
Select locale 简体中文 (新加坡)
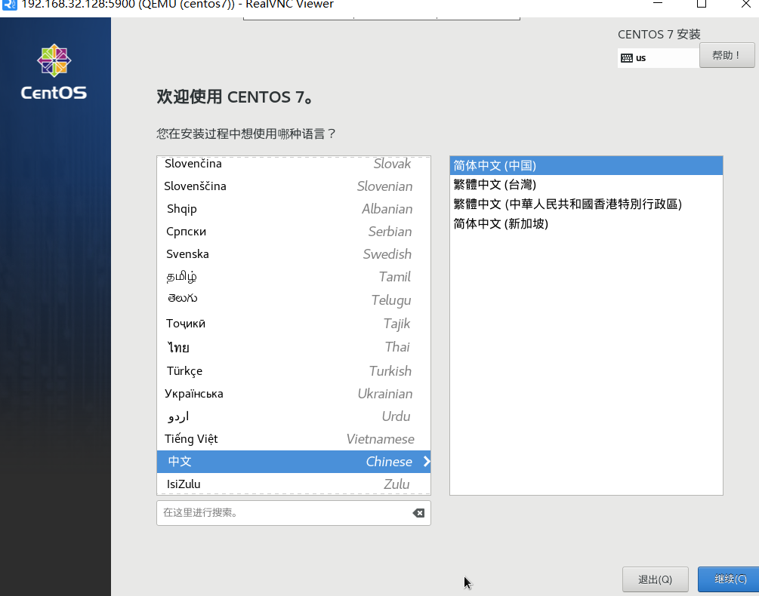[586, 224]
